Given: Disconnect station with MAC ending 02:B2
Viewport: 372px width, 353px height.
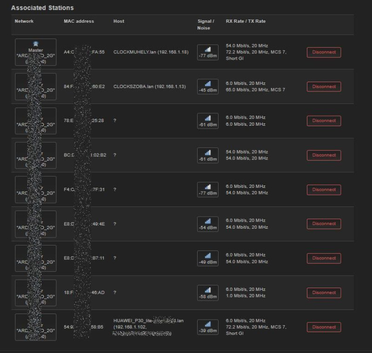Looking at the screenshot, I should pos(324,155).
